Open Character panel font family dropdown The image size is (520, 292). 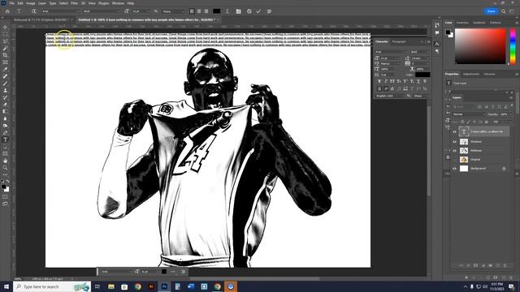coord(391,52)
